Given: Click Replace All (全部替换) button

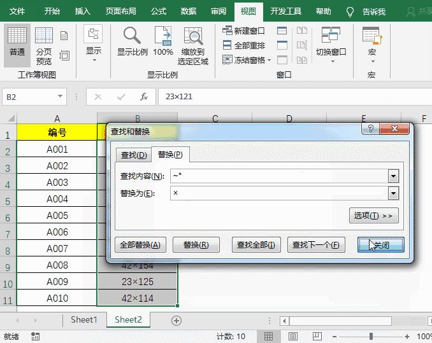Looking at the screenshot, I should click(141, 245).
